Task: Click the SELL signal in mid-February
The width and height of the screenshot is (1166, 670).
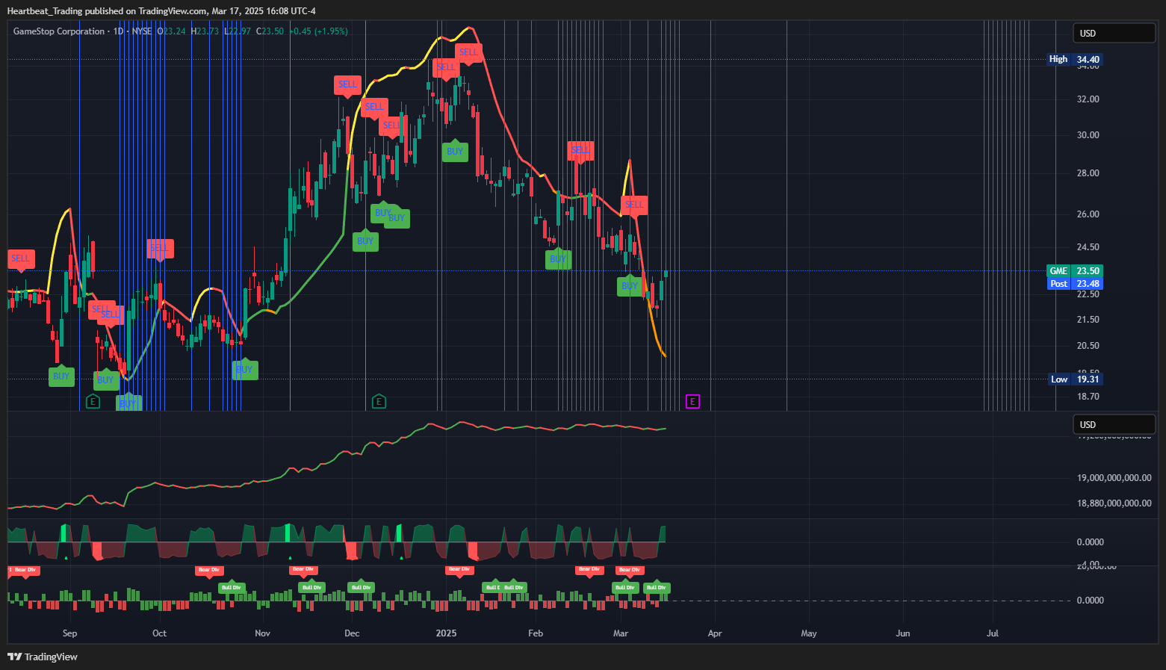Action: 580,151
